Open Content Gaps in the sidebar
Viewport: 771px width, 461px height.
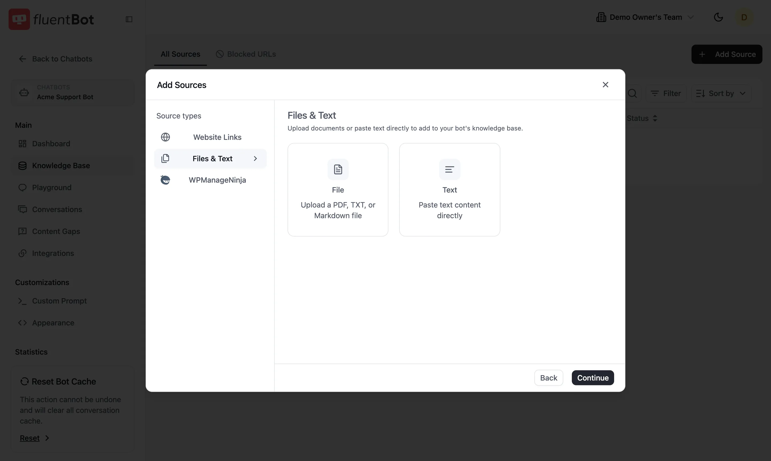[x=73, y=231]
